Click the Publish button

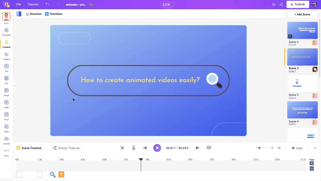click(297, 4)
